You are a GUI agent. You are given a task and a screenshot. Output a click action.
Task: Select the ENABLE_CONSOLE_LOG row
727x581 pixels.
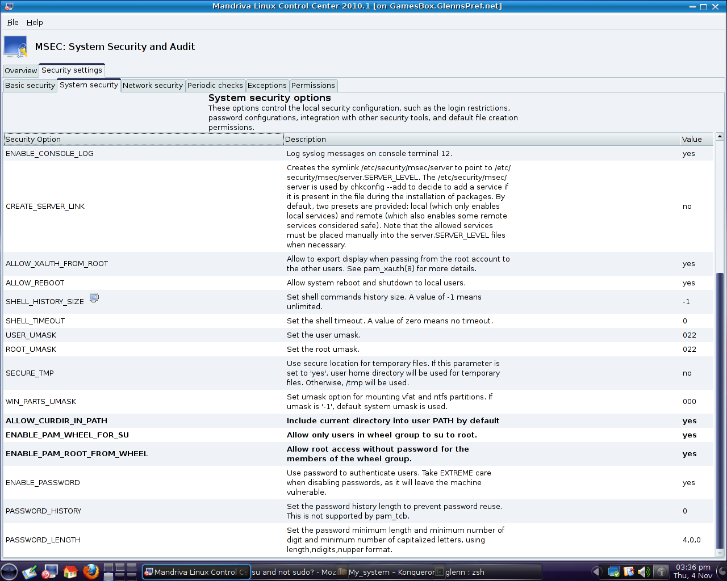coord(358,153)
